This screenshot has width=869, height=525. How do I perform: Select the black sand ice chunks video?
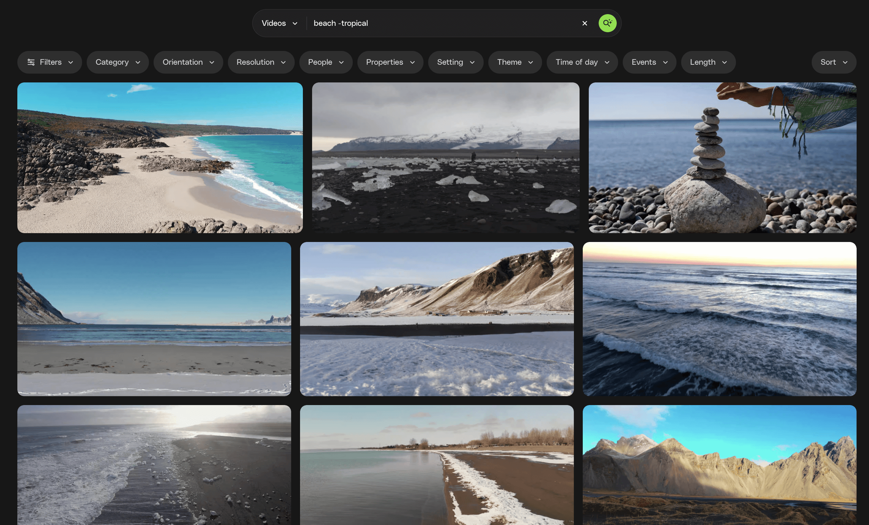(x=445, y=158)
